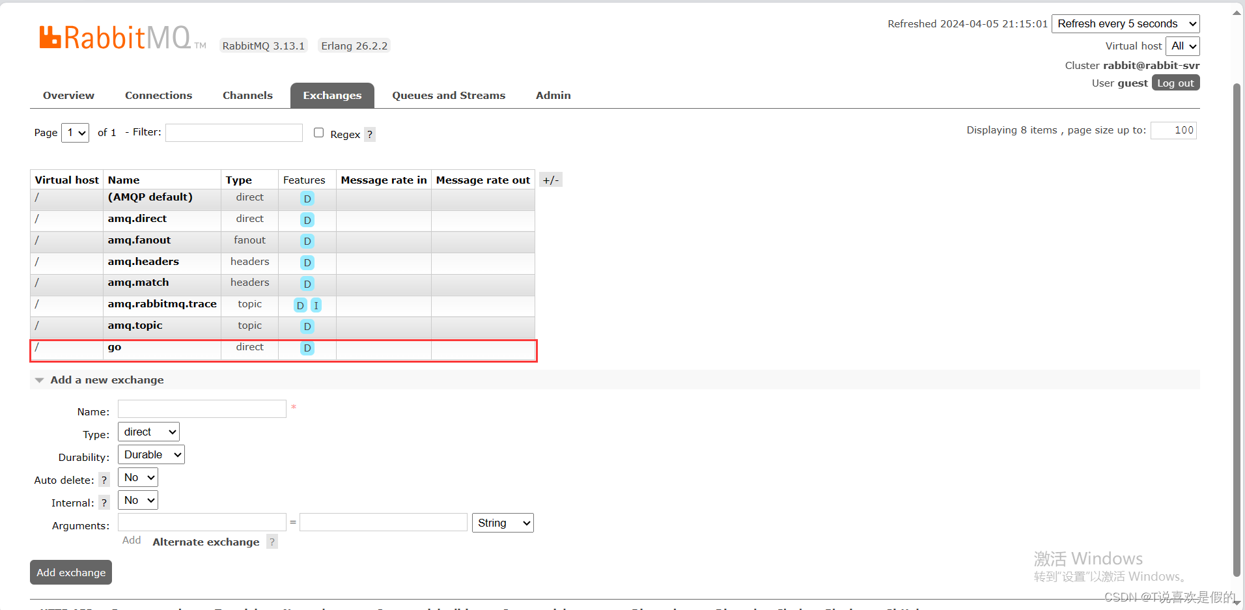
Task: Sort by the Type column header
Action: [x=239, y=180]
